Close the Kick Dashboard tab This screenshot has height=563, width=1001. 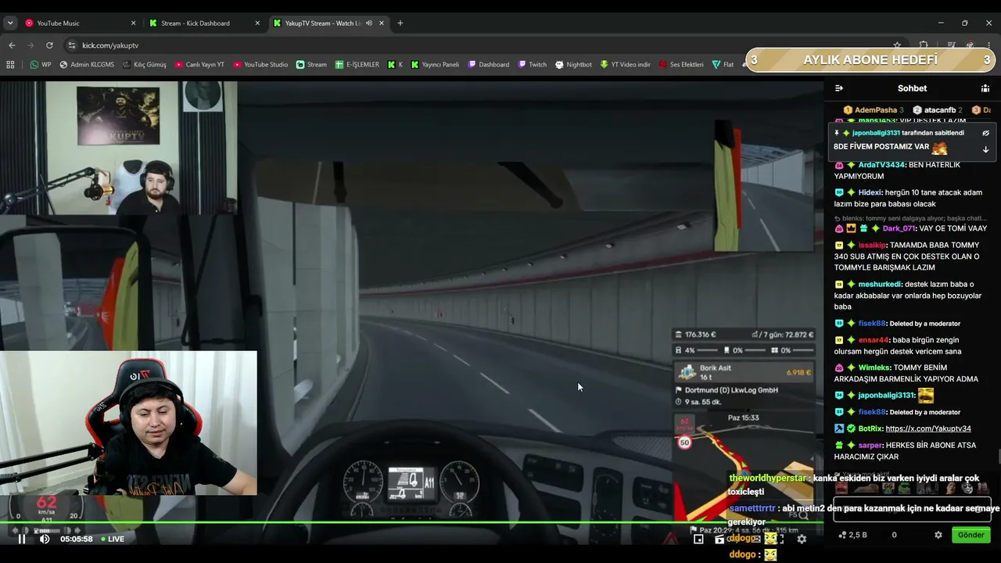(x=257, y=23)
